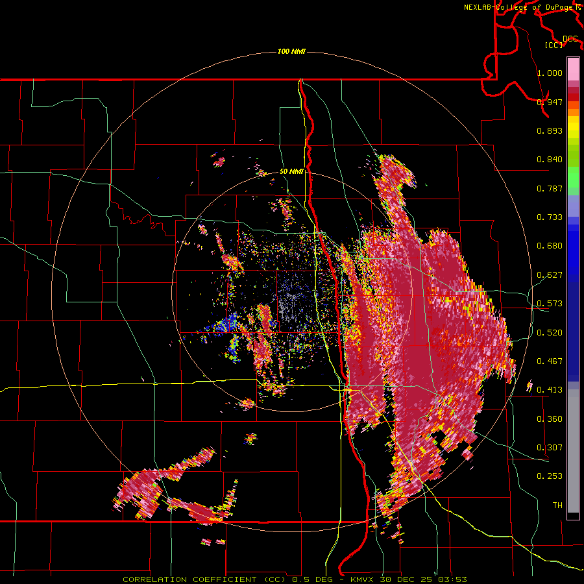Viewport: 584px width, 584px height.
Task: Click the TH threshold label on the legend
Action: (x=557, y=505)
